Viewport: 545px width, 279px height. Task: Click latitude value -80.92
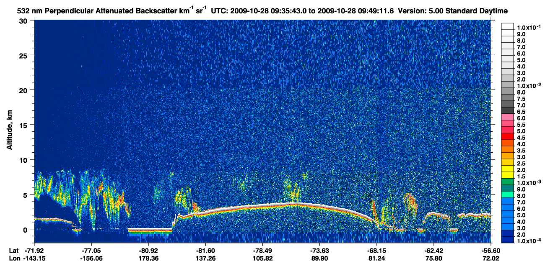[x=148, y=251]
